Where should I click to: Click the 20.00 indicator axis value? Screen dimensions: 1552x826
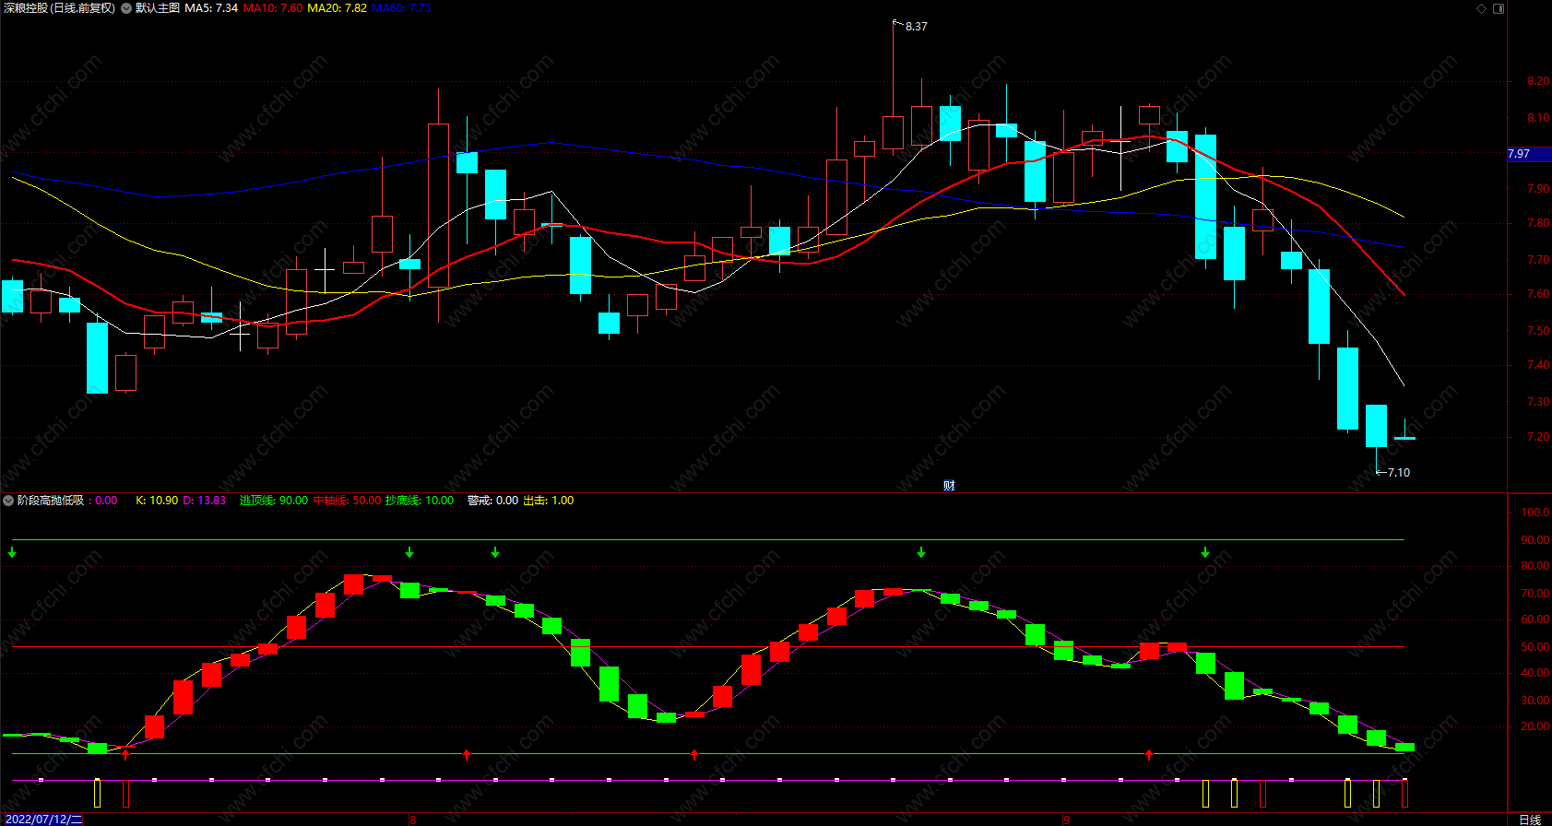pos(1535,726)
